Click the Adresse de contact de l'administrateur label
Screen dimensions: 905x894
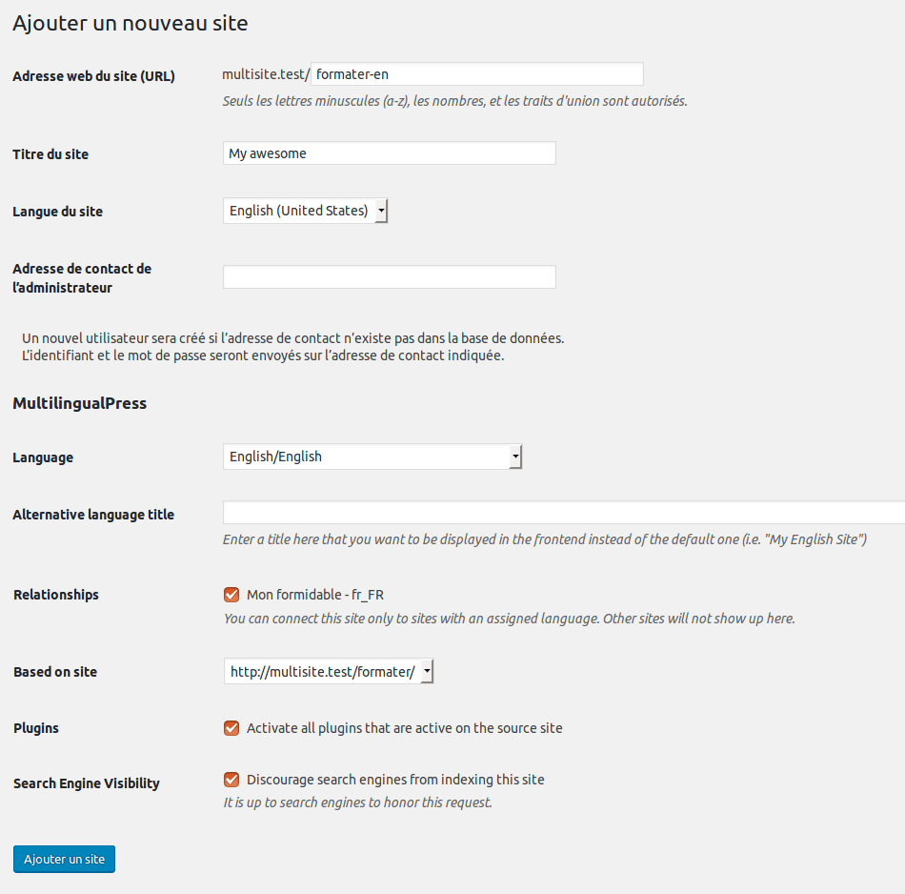[82, 278]
